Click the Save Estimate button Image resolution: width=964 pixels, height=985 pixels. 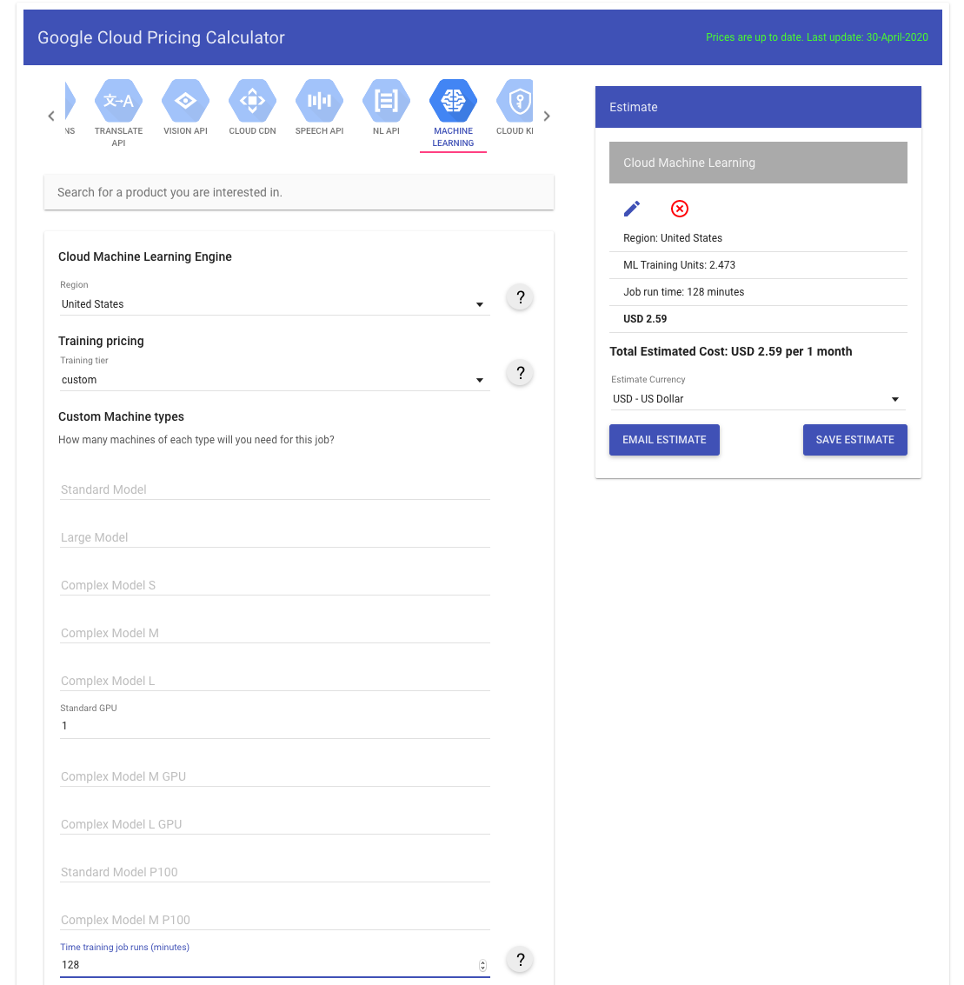(x=854, y=440)
